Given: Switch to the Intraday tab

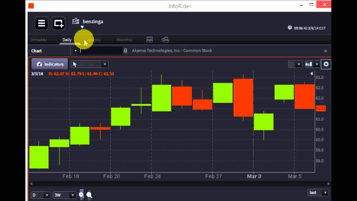Looking at the screenshot, I should (39, 40).
